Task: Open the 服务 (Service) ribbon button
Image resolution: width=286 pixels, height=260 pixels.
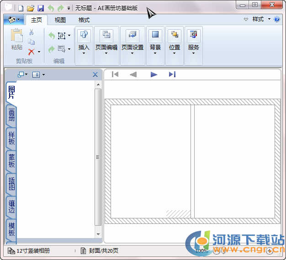Action: (194, 41)
